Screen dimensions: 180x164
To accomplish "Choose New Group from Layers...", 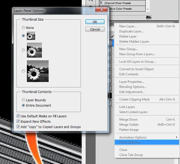I will coord(147,54).
